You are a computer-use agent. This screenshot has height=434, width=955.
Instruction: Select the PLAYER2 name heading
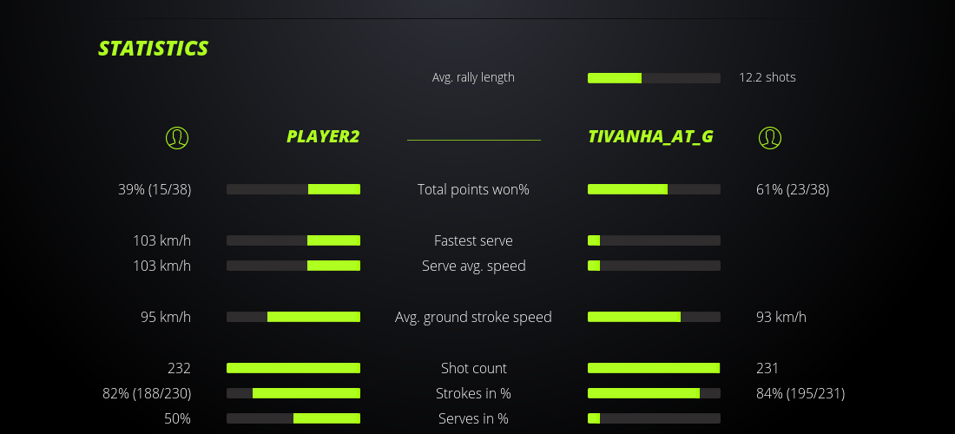tap(323, 136)
